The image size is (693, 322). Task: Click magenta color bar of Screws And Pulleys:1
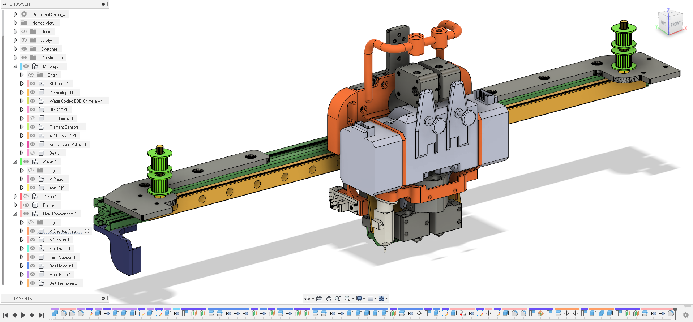coord(27,144)
